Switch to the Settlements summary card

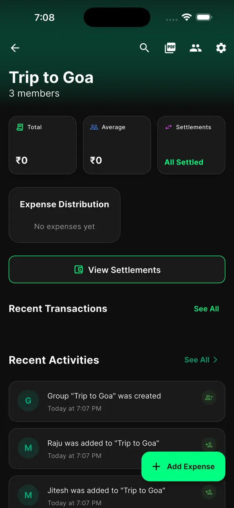tap(191, 145)
